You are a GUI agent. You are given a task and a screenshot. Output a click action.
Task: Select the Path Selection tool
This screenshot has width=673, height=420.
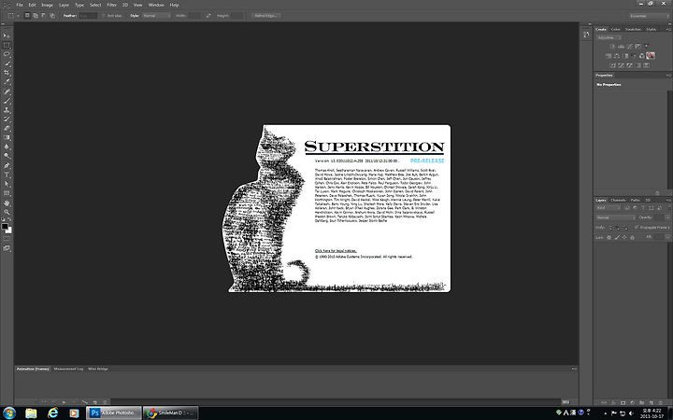(7, 184)
